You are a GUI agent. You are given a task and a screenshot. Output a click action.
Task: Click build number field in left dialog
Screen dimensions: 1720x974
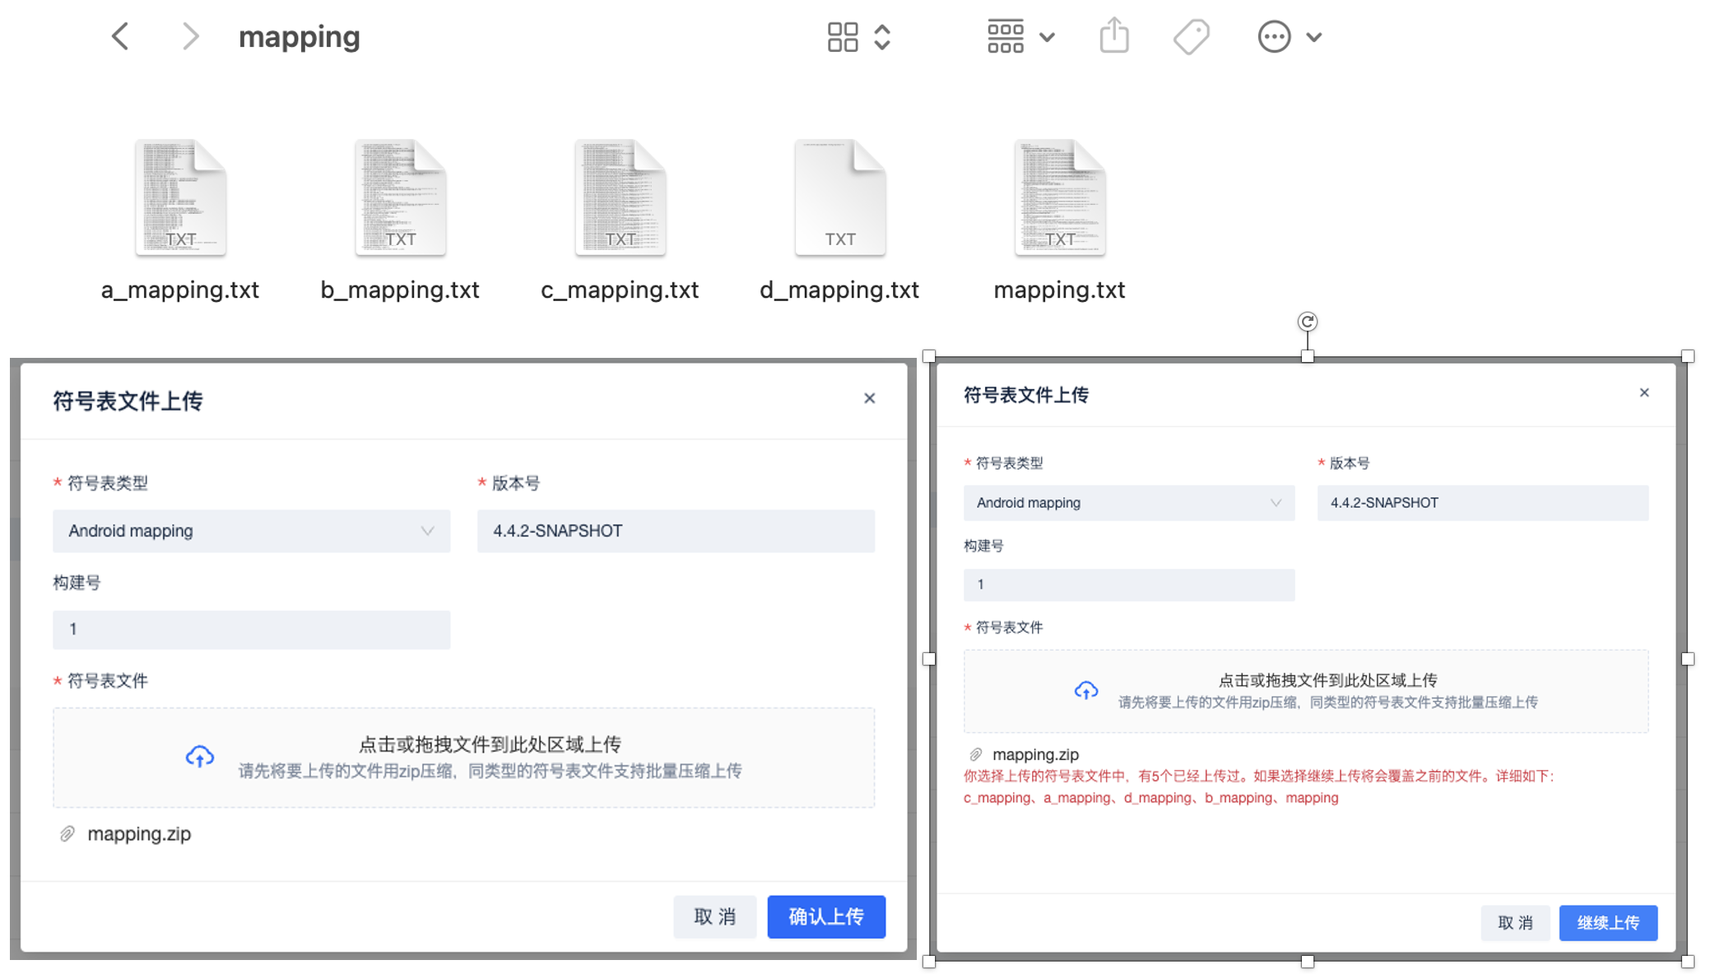[251, 629]
